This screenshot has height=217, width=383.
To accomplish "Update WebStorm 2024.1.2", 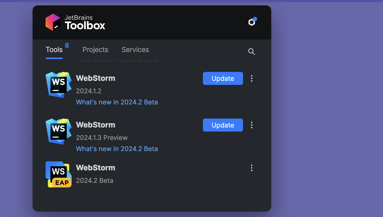I will click(223, 78).
